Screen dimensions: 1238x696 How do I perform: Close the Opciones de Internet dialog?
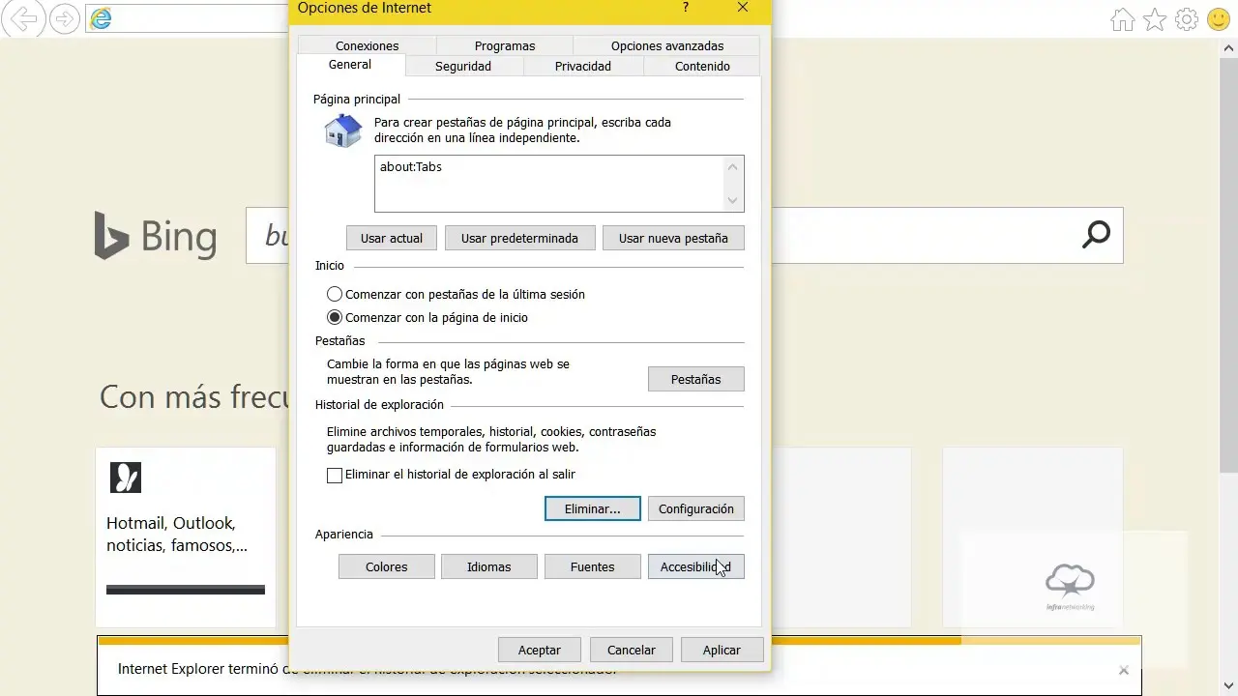click(743, 8)
